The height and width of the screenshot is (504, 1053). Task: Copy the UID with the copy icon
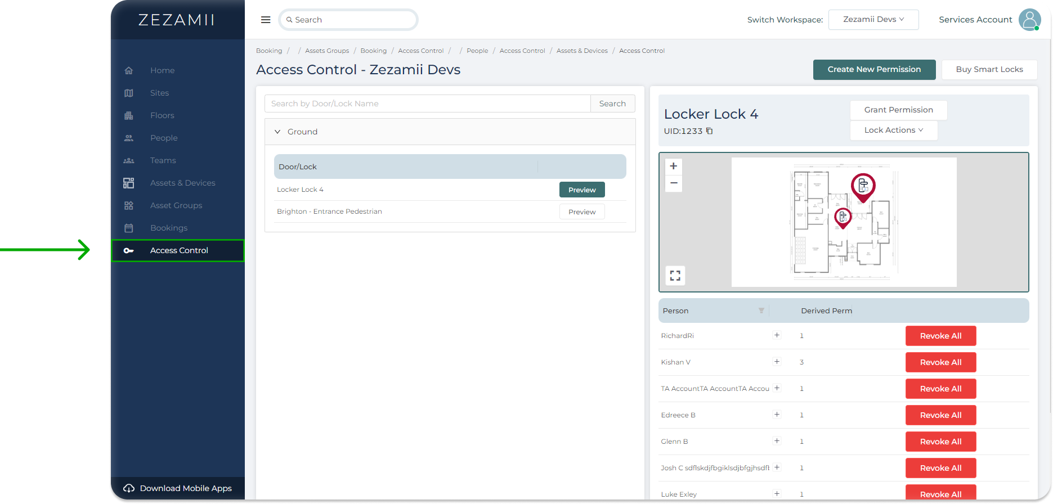point(710,131)
